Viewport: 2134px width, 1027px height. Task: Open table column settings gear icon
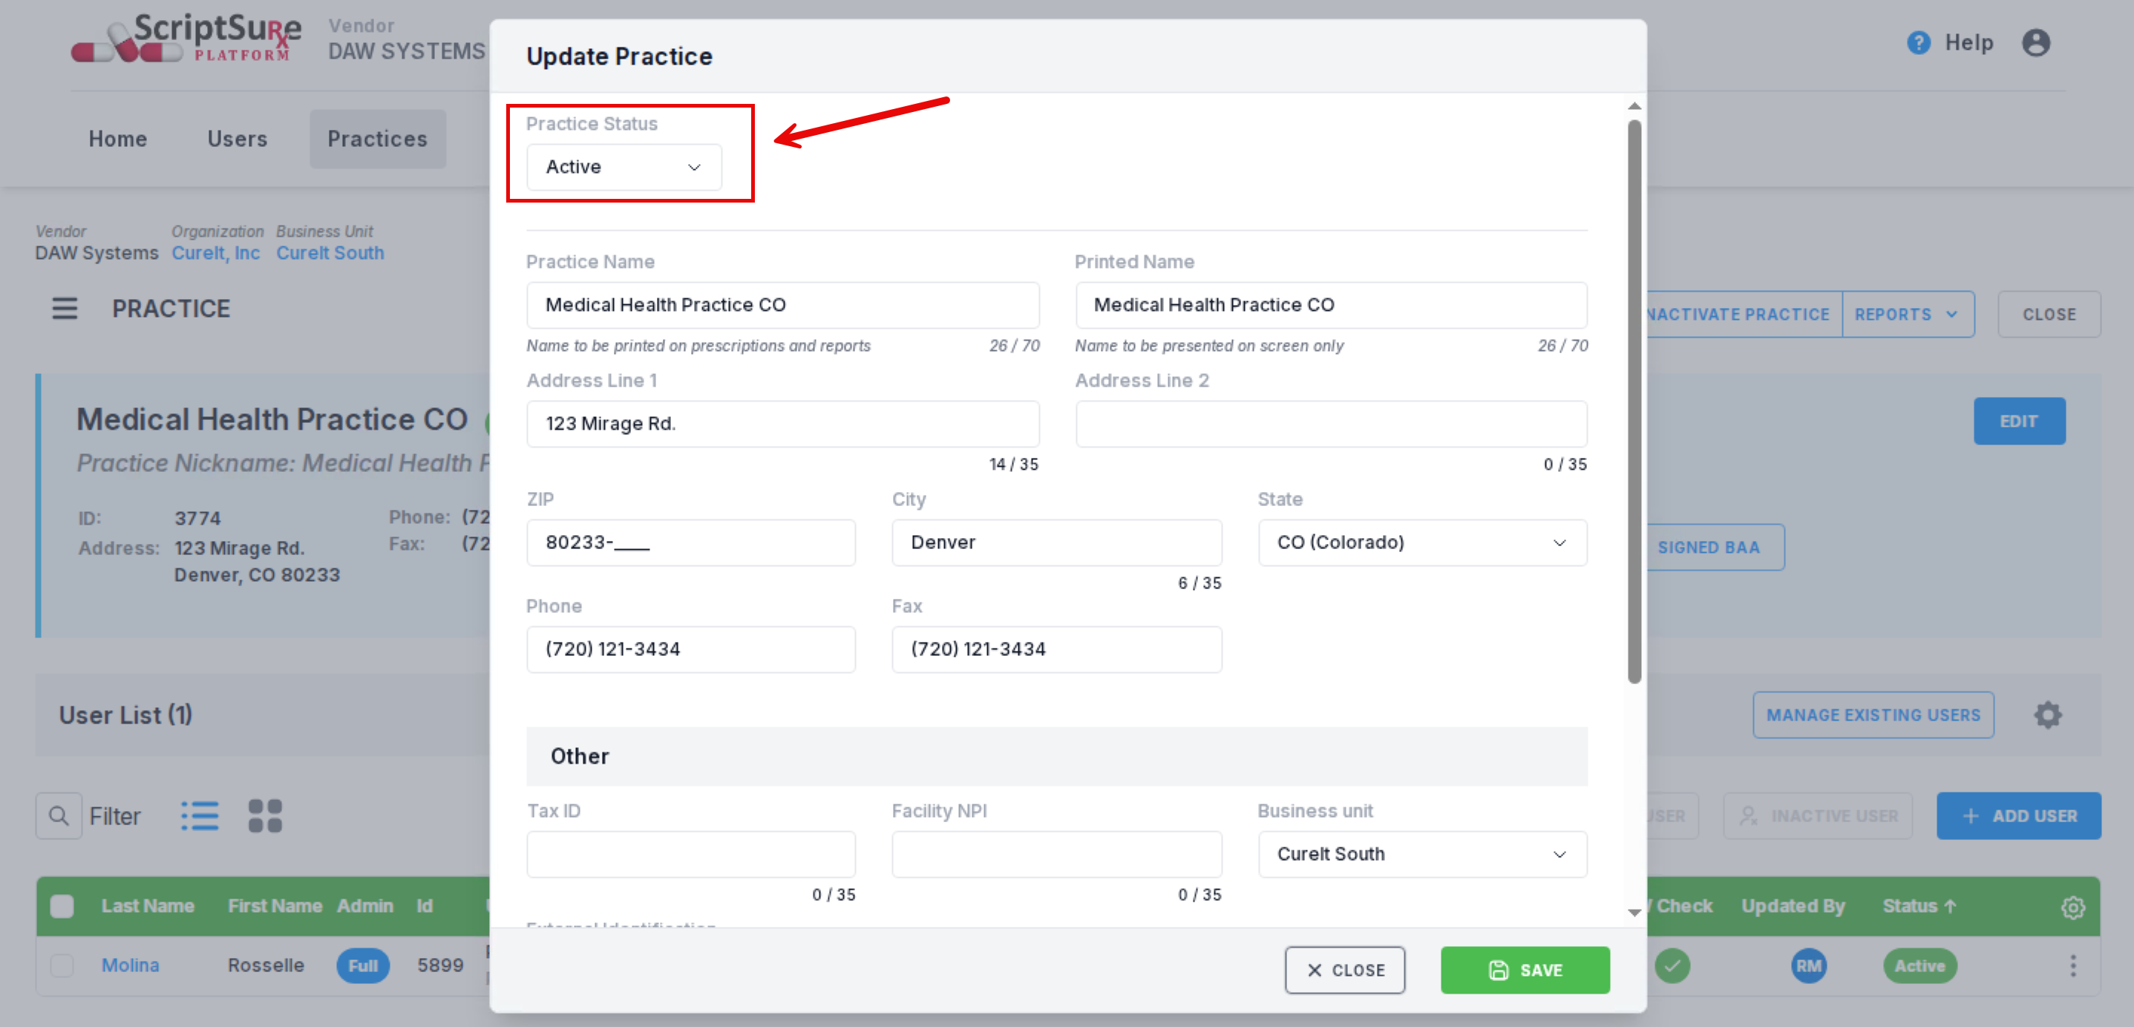[x=2072, y=907]
